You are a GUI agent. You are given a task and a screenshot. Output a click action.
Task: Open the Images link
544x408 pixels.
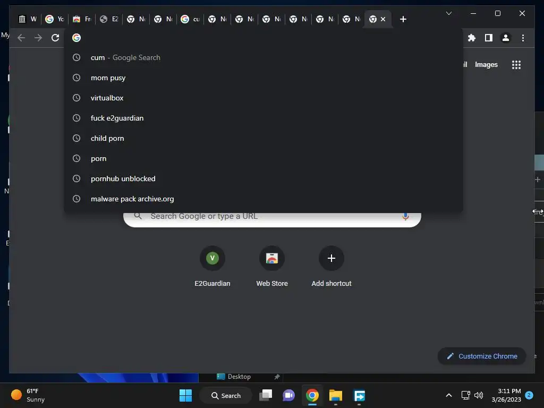coord(486,64)
